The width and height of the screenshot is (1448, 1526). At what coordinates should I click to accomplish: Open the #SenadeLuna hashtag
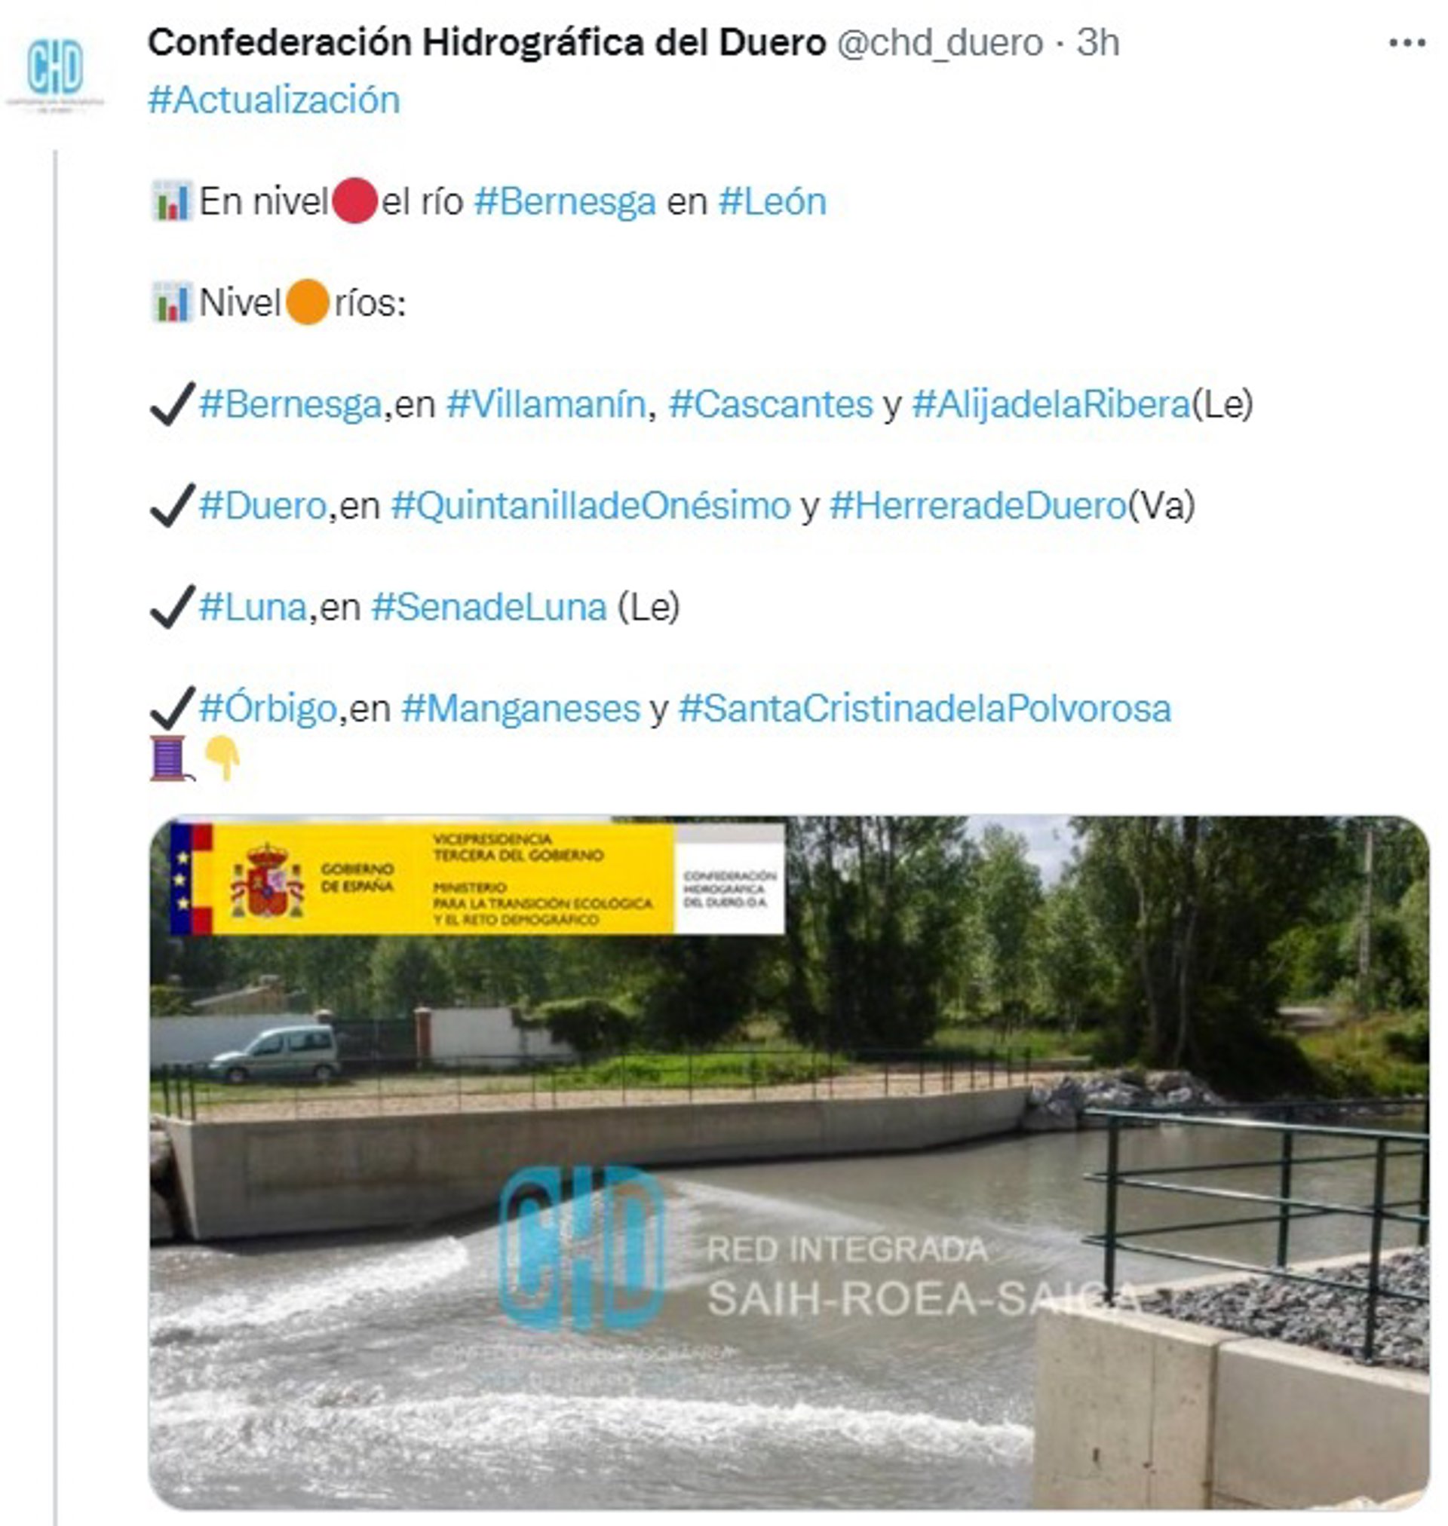(489, 607)
